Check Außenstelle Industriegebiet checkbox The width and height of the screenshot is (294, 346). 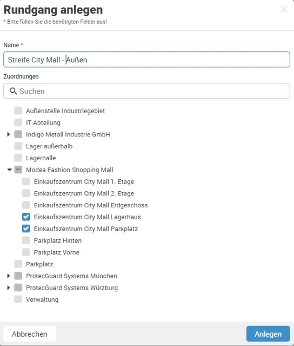[18, 110]
